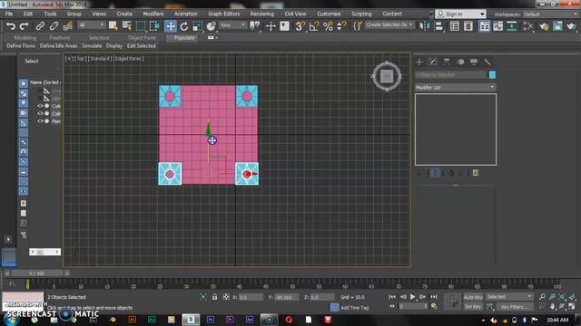This screenshot has height=326, width=581.
Task: Open the Selected key filter dropdown
Action: click(509, 297)
